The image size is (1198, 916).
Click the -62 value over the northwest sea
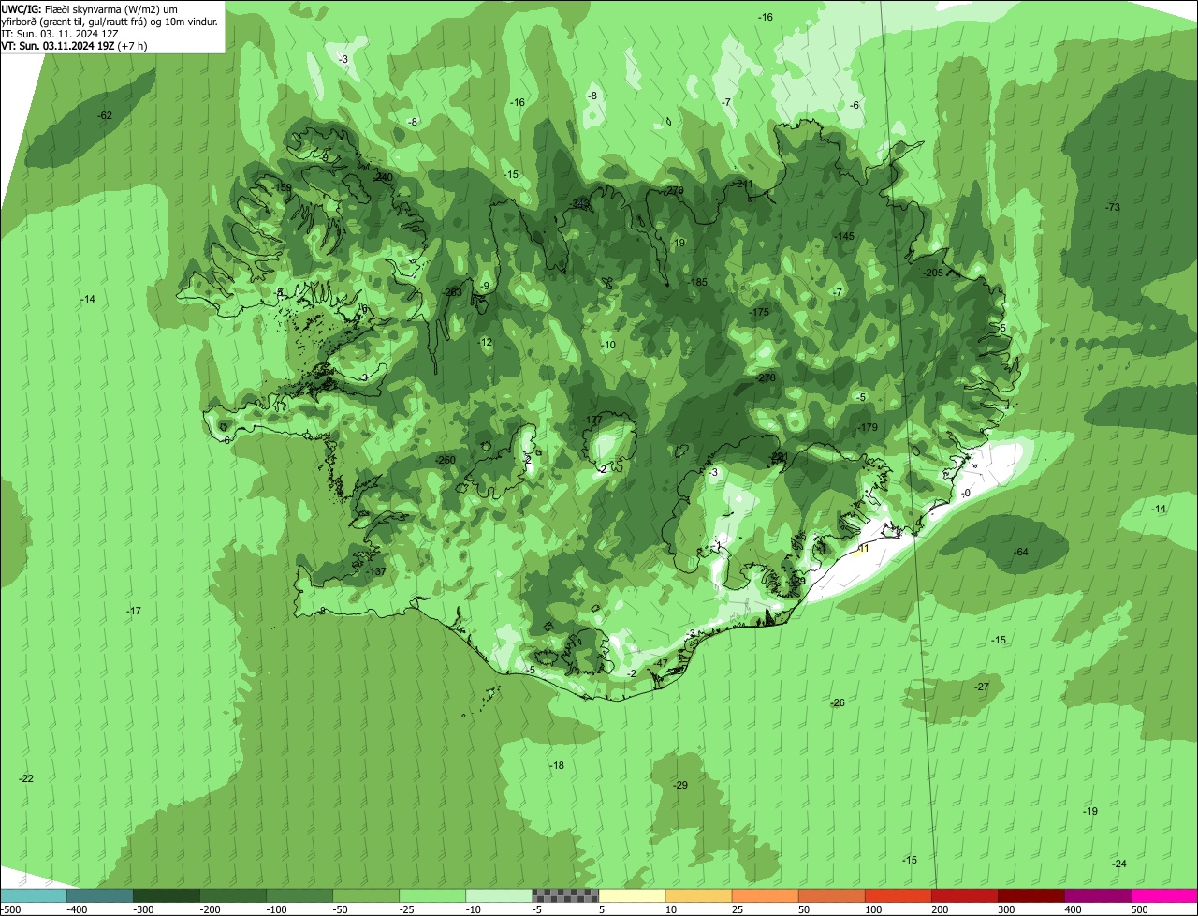point(105,115)
